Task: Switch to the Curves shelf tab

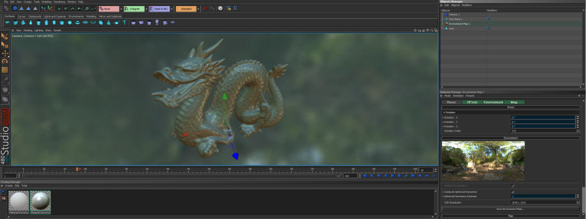Action: [21, 16]
